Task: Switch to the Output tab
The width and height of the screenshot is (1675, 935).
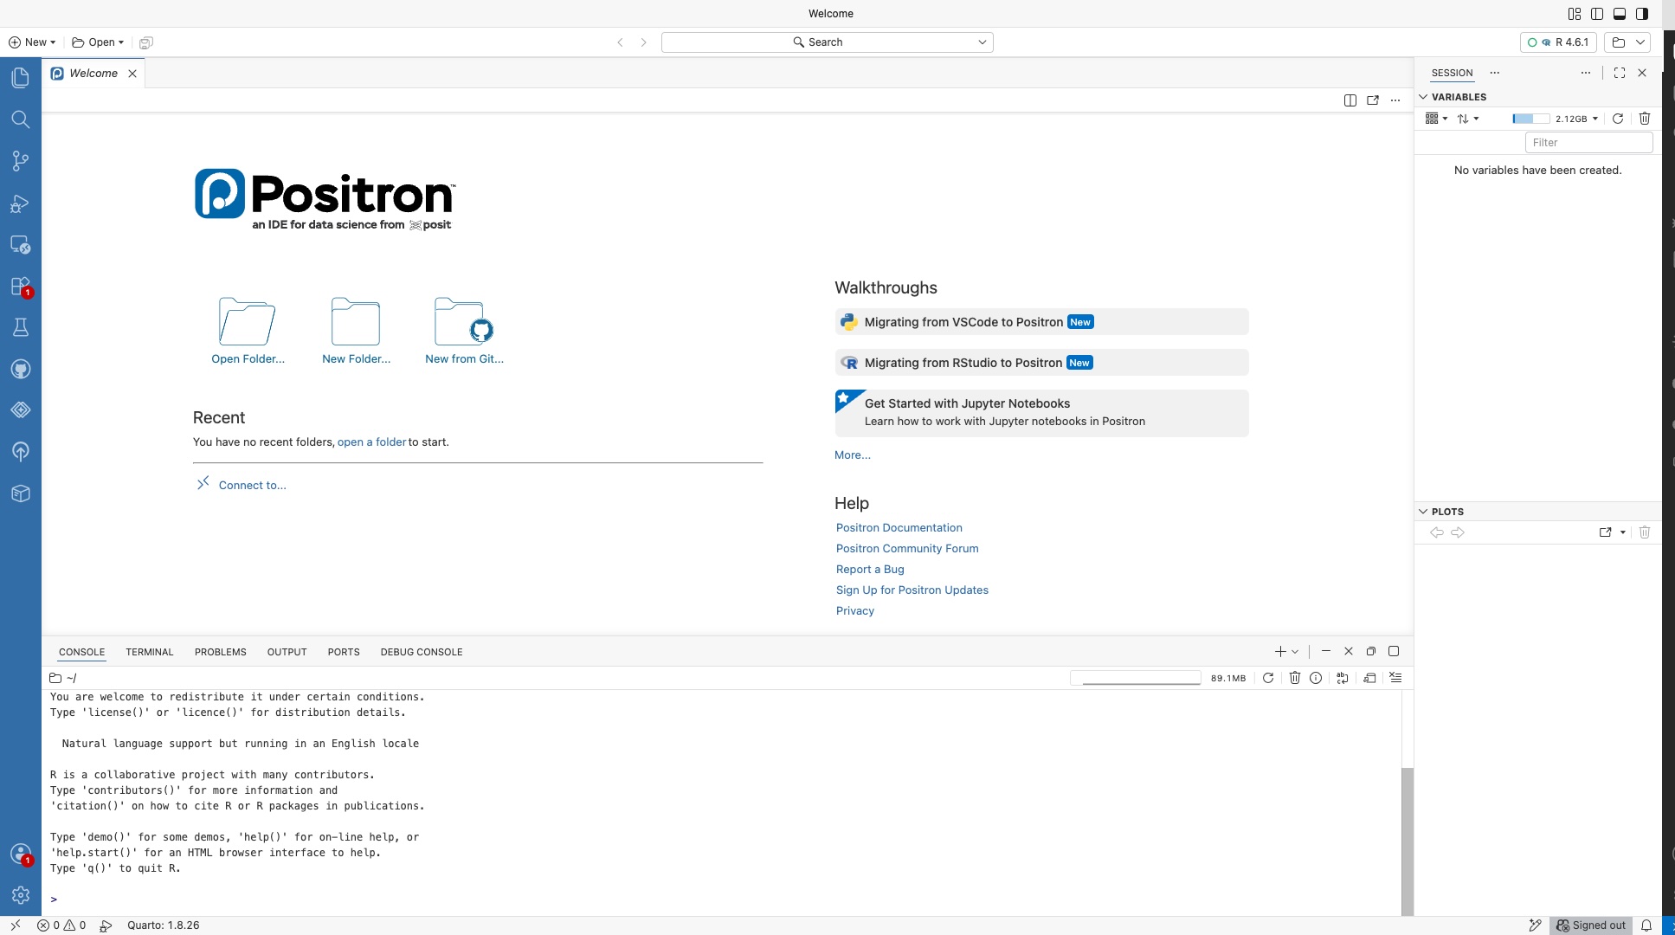Action: point(287,652)
